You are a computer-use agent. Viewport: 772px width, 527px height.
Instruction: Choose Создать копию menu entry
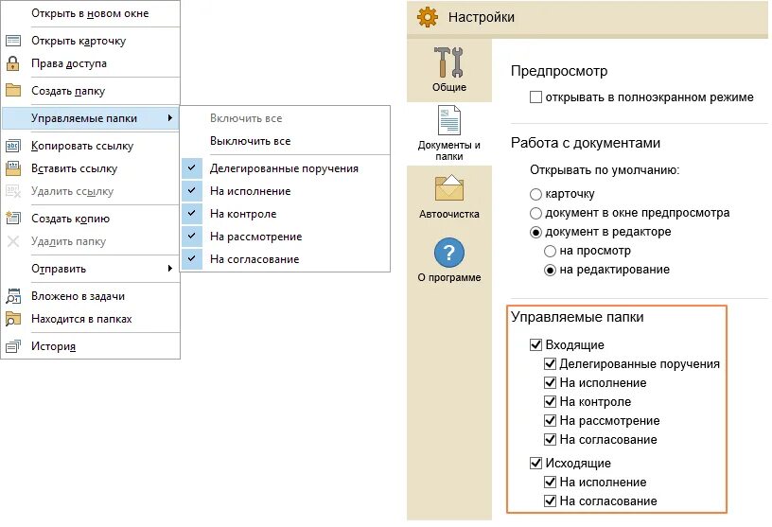point(90,219)
